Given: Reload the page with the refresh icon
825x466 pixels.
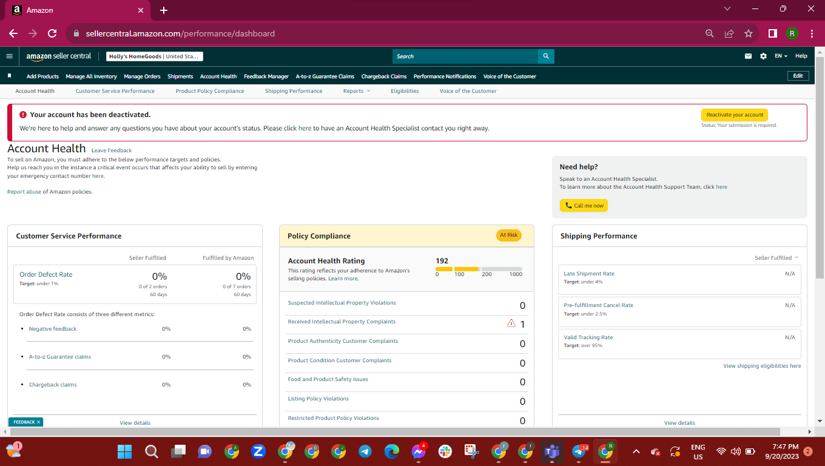Looking at the screenshot, I should pyautogui.click(x=52, y=33).
